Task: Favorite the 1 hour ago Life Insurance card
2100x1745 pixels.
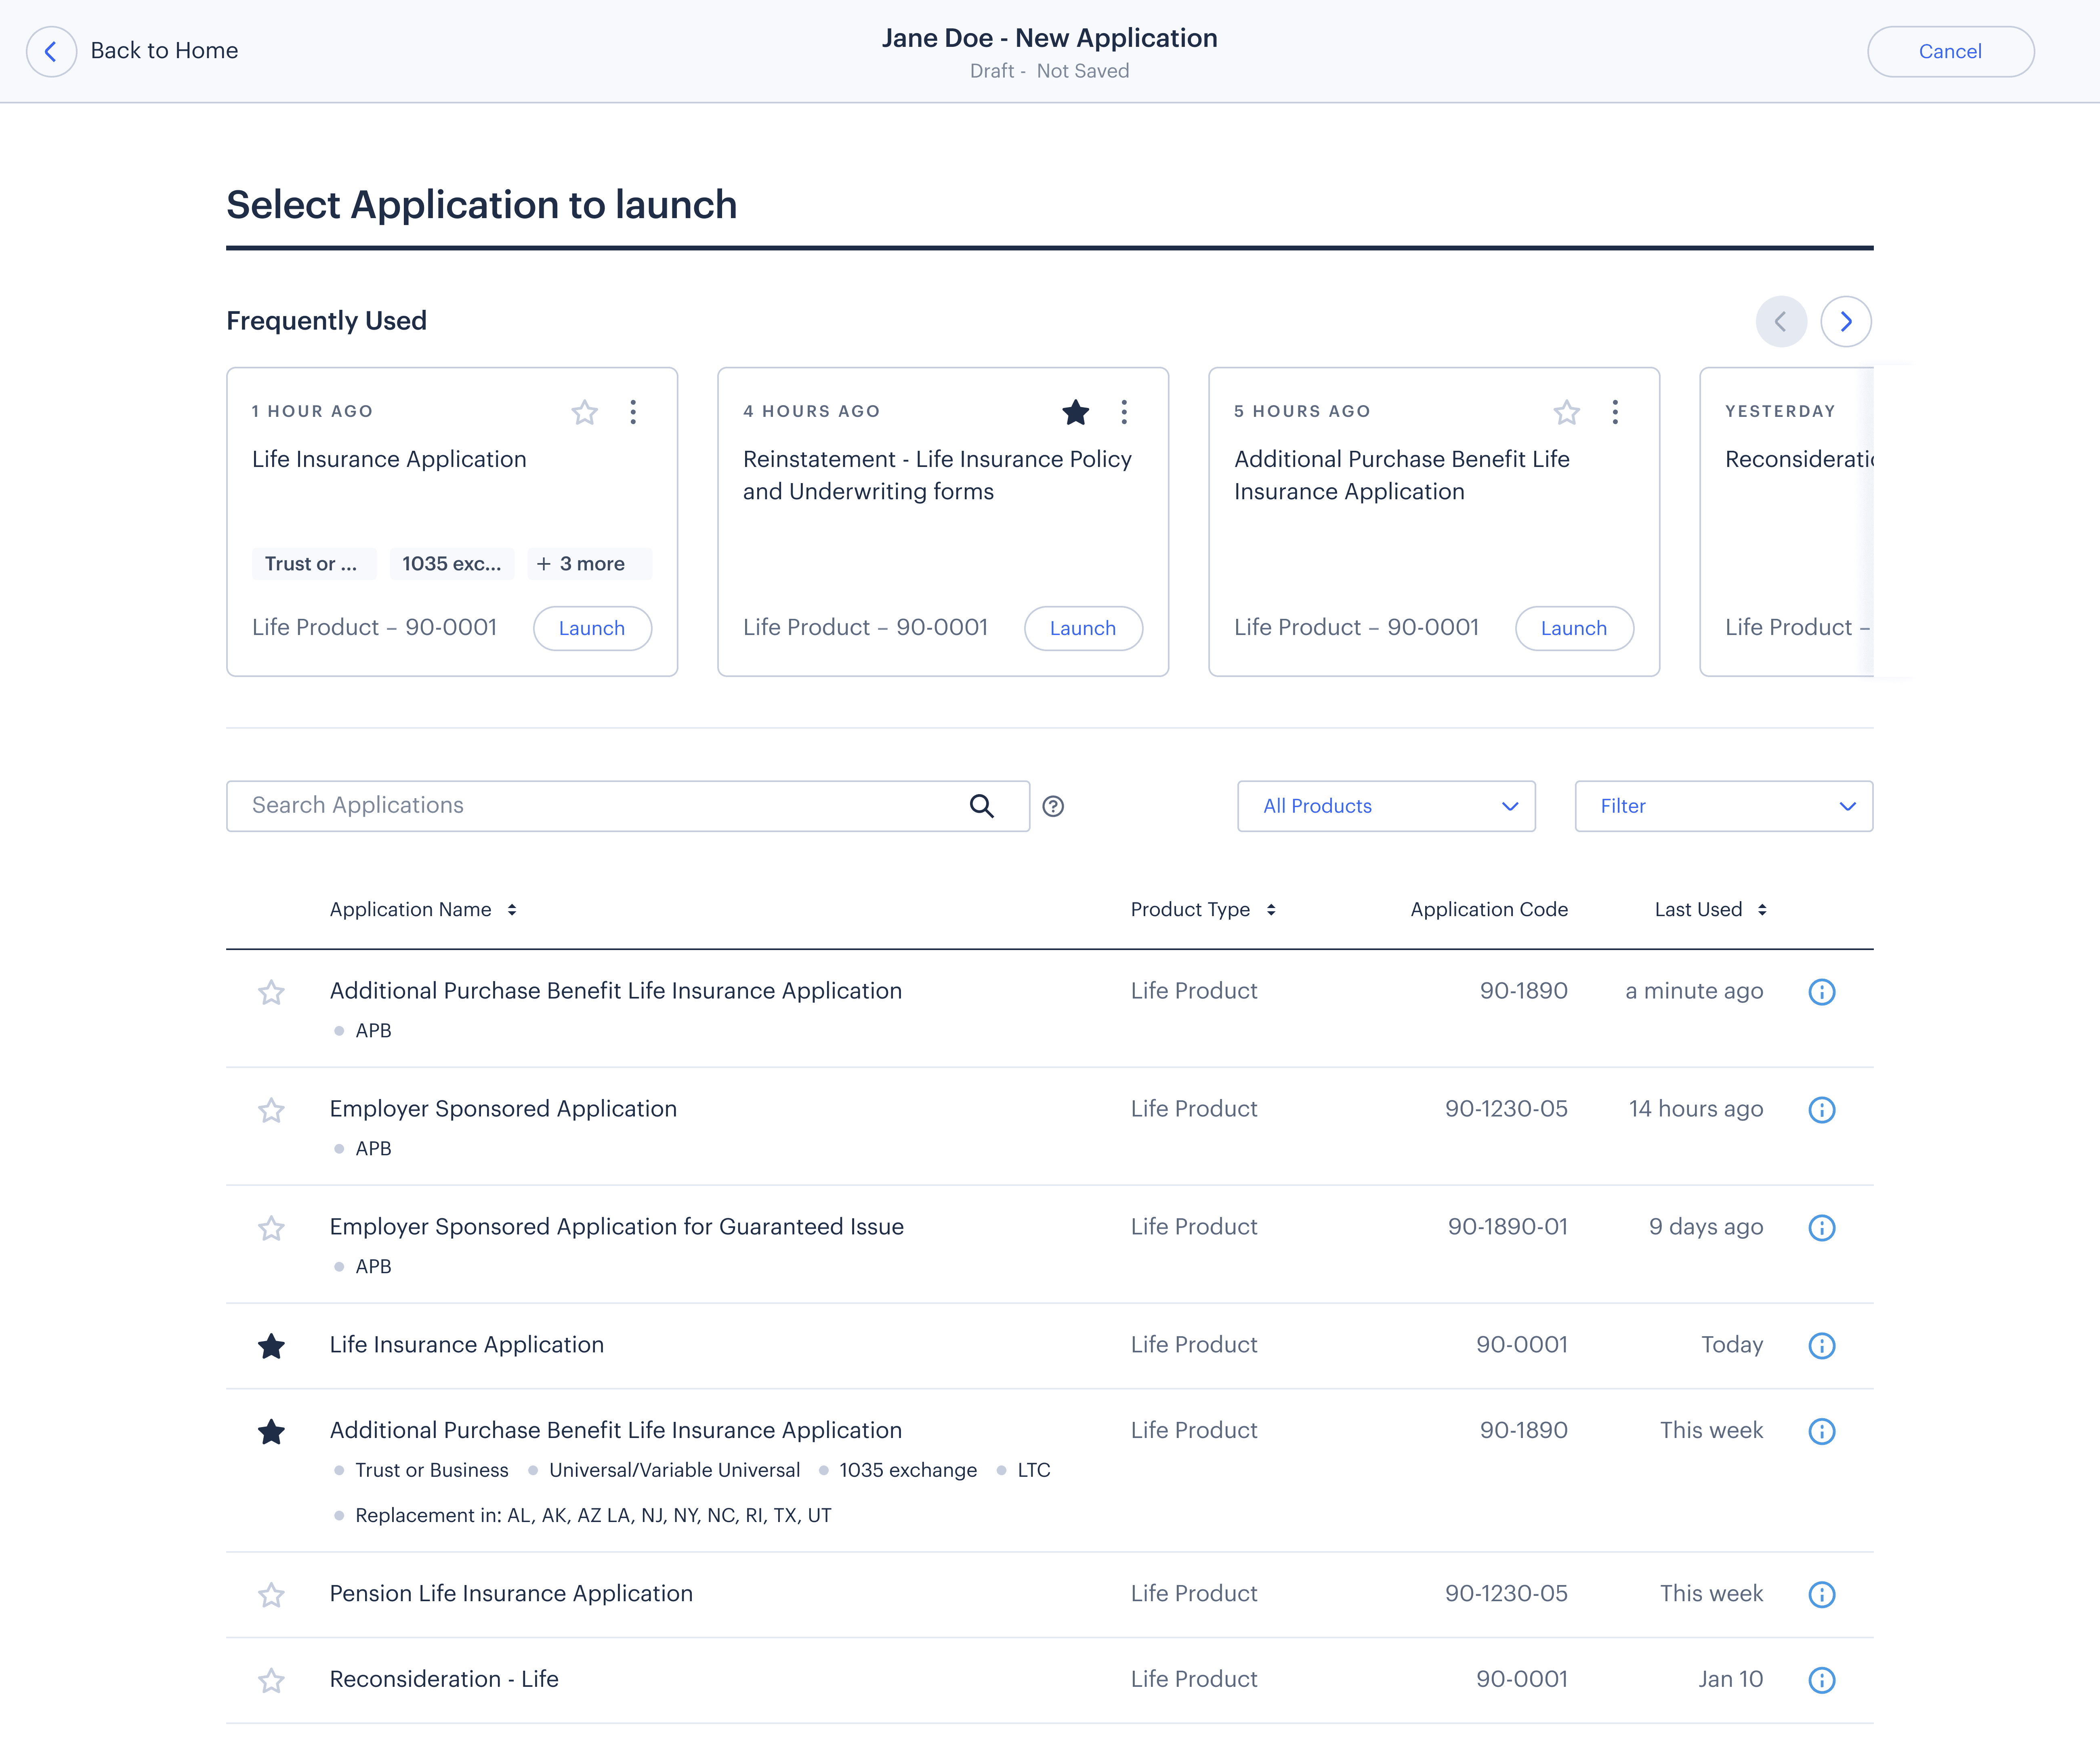Action: 585,412
